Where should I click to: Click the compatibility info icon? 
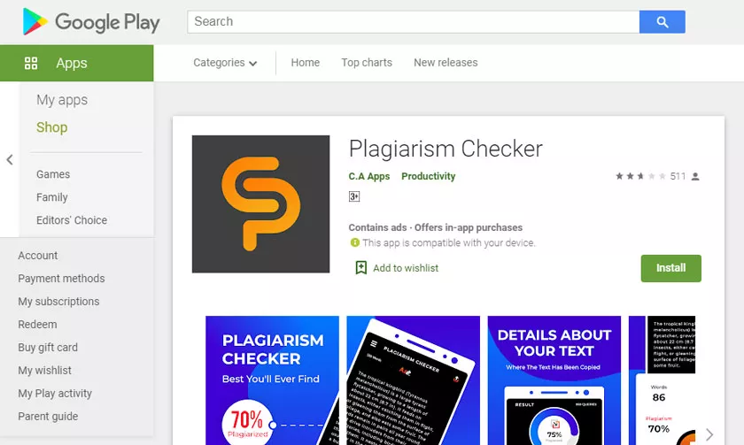354,242
